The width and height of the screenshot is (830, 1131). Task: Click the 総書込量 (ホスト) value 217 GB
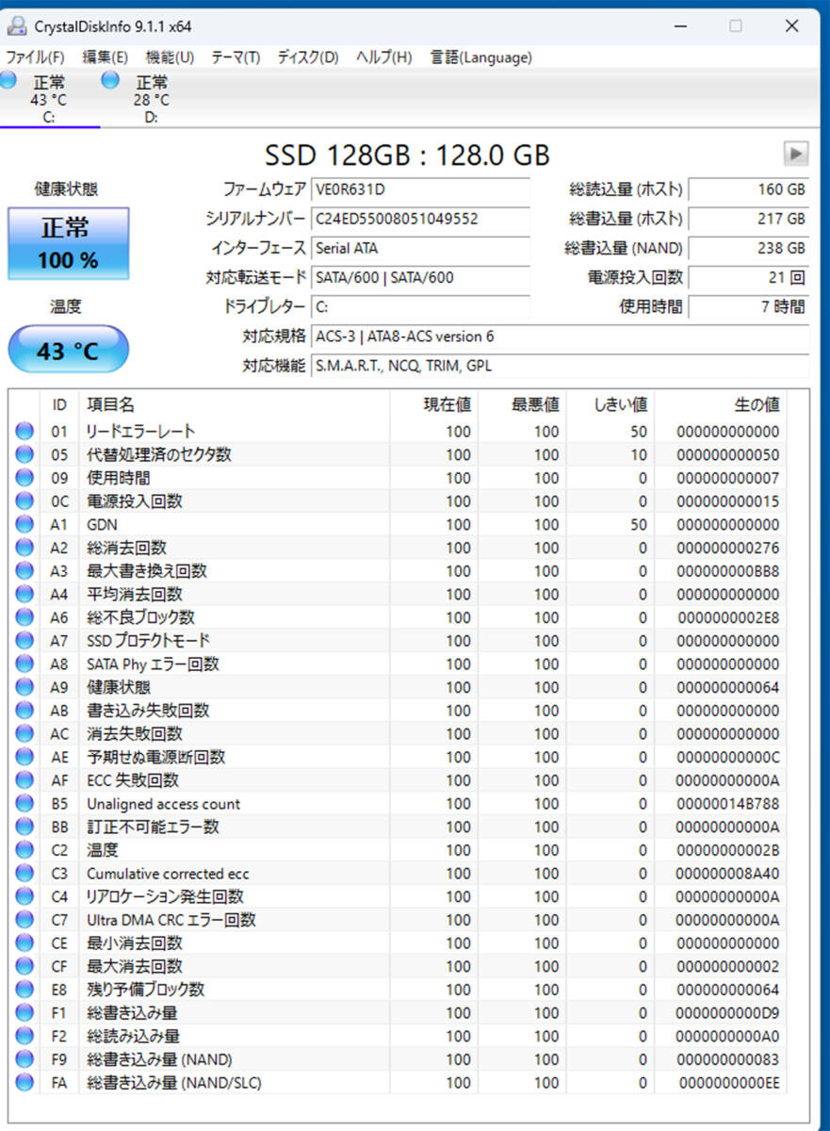coord(748,219)
